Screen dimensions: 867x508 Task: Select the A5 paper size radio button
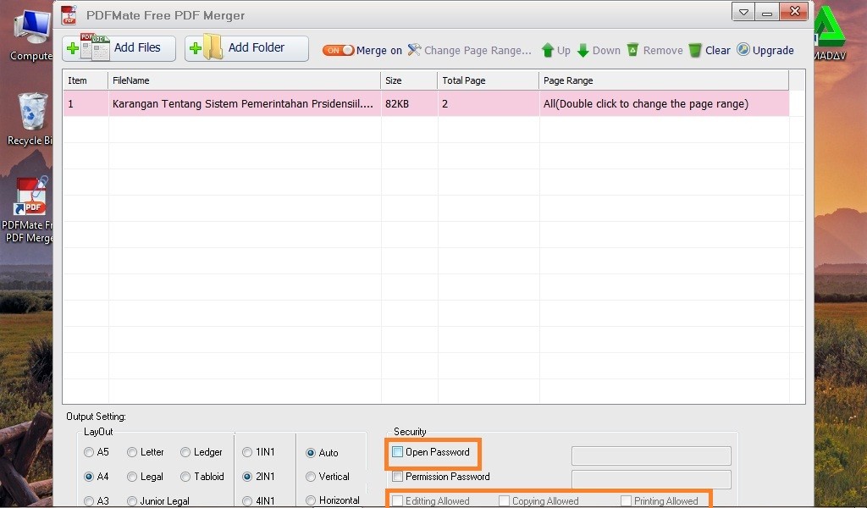click(89, 452)
